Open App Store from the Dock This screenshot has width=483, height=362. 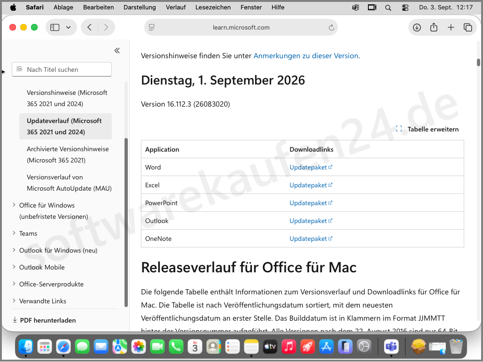click(327, 347)
